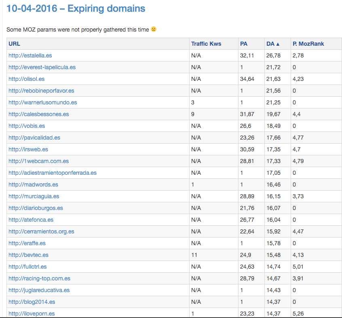The image size is (342, 318).
Task: Open 1webcam.com.es link
Action: [x=38, y=161]
